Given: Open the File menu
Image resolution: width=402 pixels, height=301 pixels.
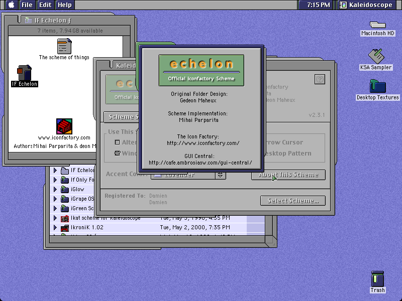Looking at the screenshot, I should click(27, 5).
